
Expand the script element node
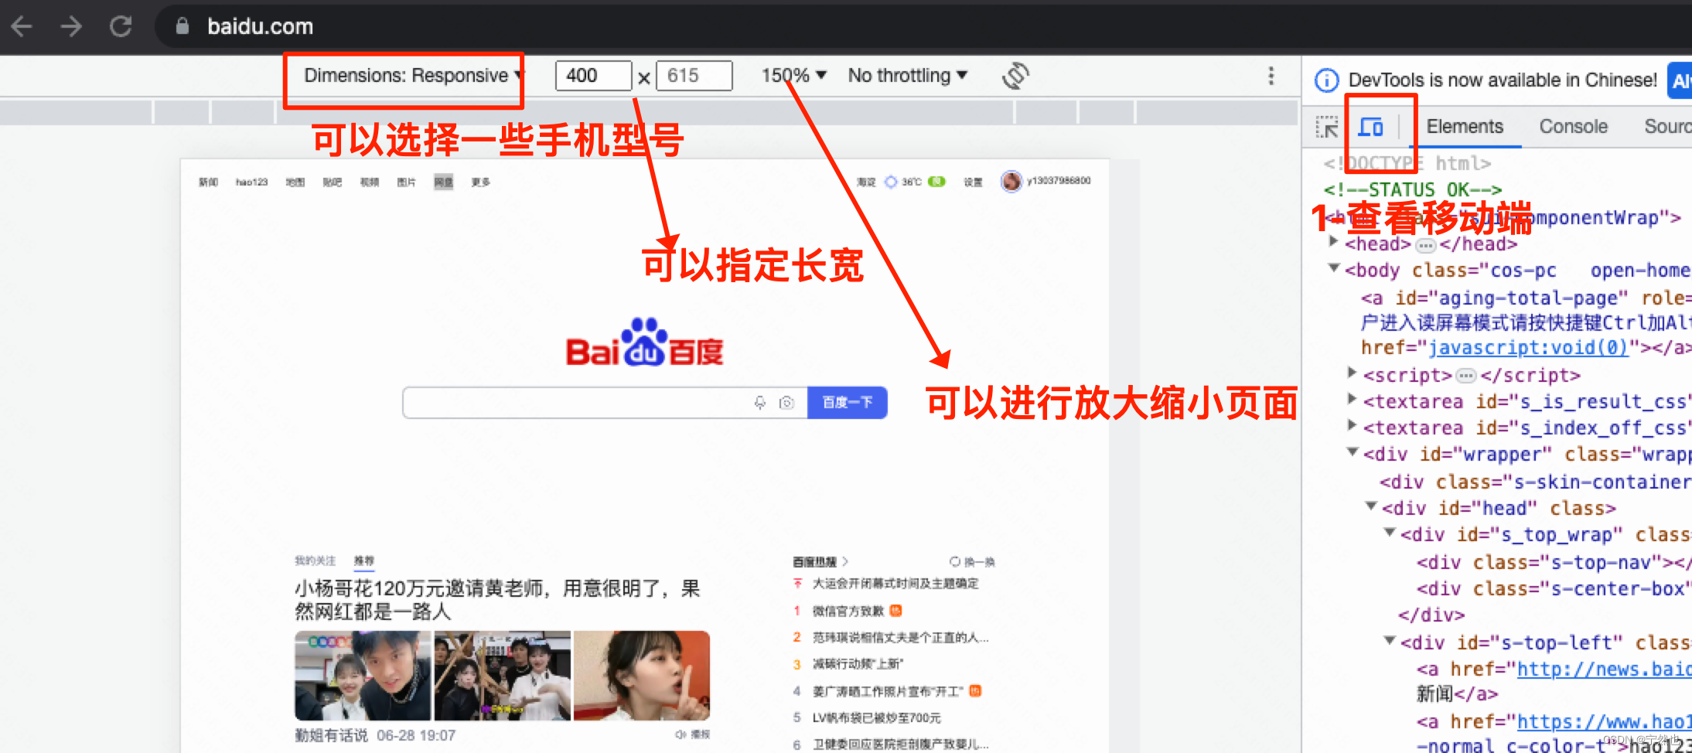[x=1352, y=373]
